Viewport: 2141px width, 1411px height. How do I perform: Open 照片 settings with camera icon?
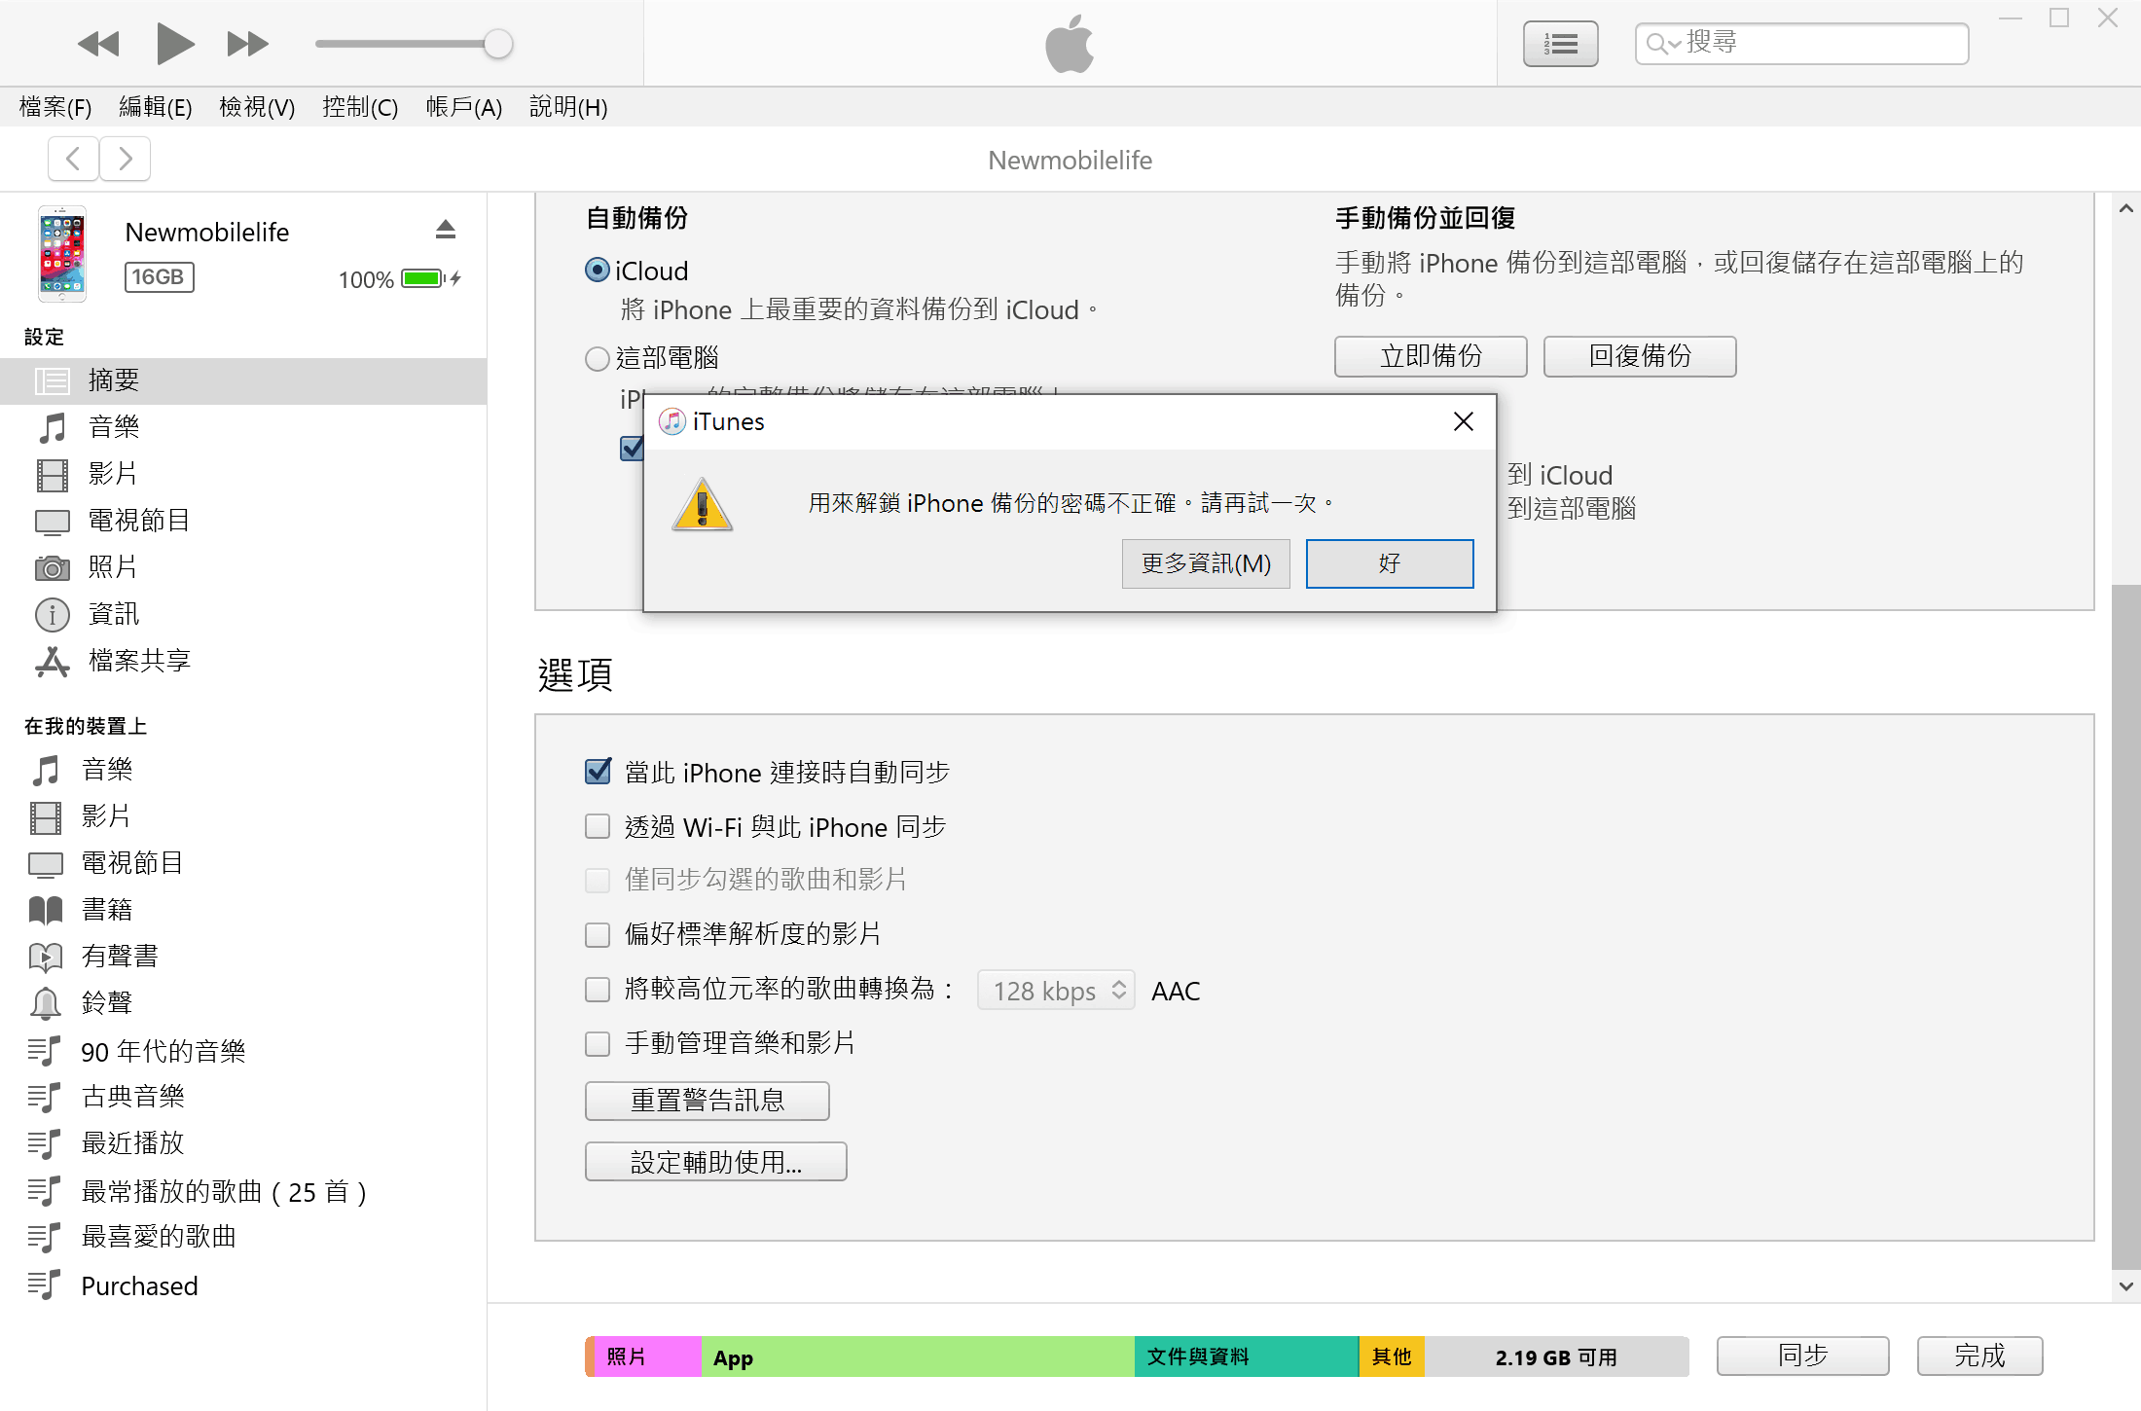pos(243,567)
